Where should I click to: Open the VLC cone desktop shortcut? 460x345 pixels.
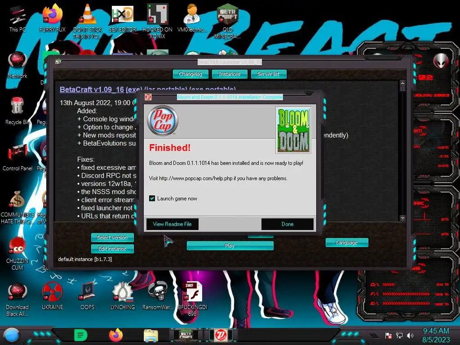pyautogui.click(x=87, y=22)
